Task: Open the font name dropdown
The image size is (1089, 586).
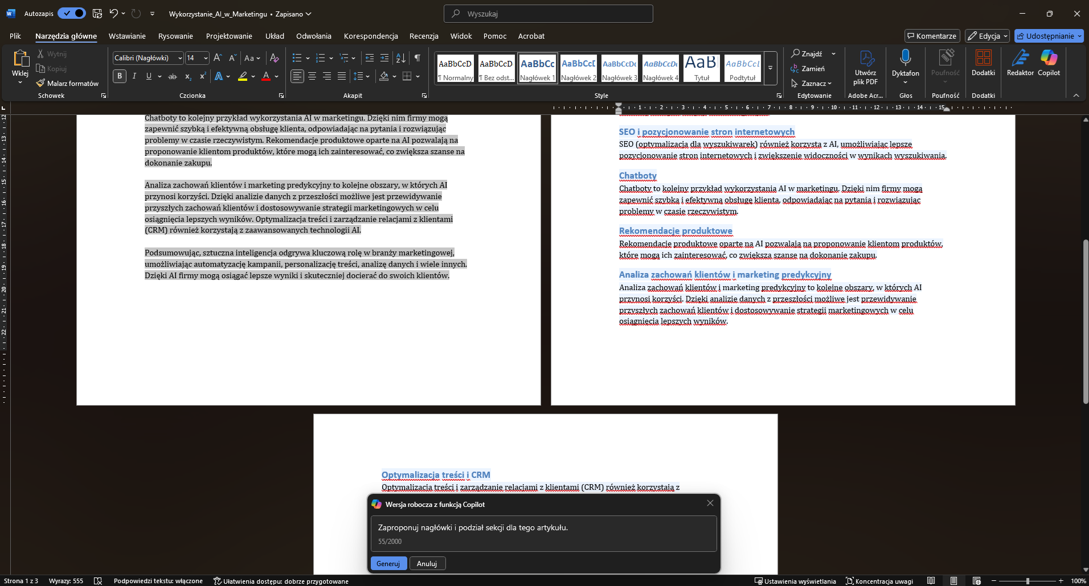Action: point(180,58)
